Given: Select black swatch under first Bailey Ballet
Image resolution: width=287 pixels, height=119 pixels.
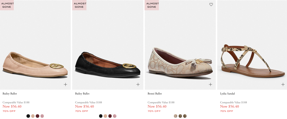Looking at the screenshot, I should tap(28, 116).
